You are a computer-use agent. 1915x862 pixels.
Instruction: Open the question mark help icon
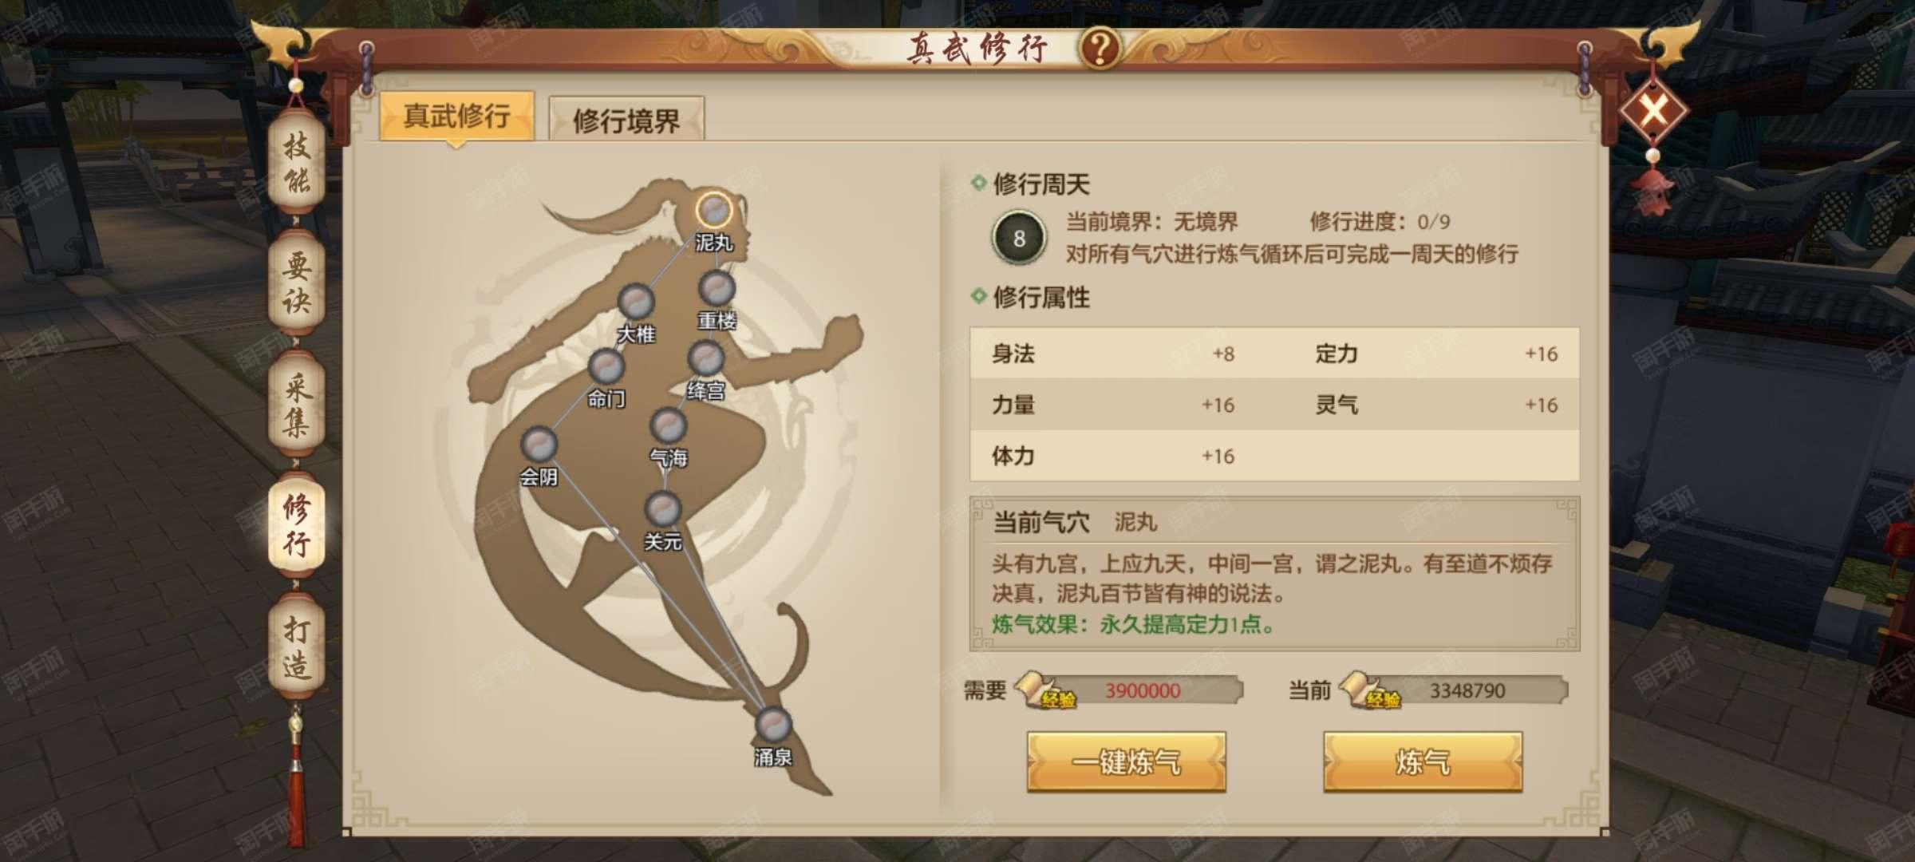1100,49
